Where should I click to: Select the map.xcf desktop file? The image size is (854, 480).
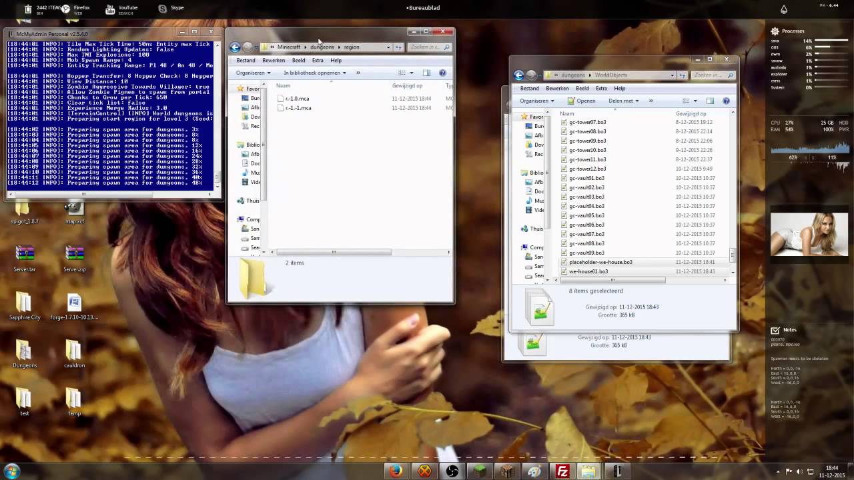(74, 213)
